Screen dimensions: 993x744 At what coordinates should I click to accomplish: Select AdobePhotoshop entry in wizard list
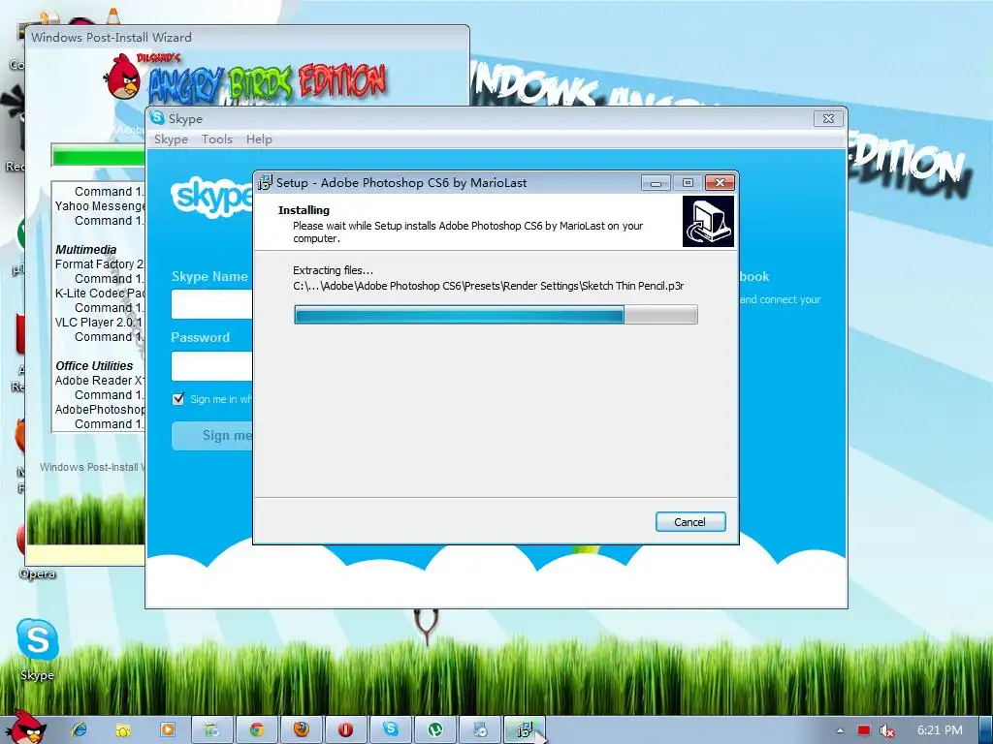coord(100,410)
